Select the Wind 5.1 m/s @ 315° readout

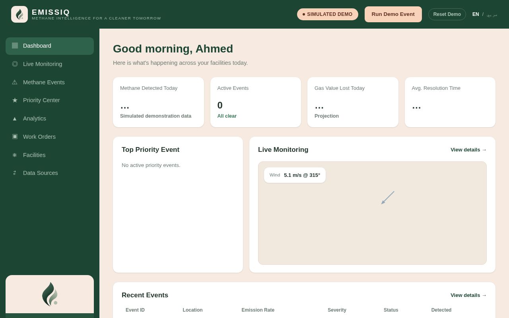point(295,175)
